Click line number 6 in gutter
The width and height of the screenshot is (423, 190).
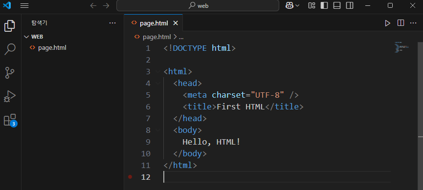148,107
